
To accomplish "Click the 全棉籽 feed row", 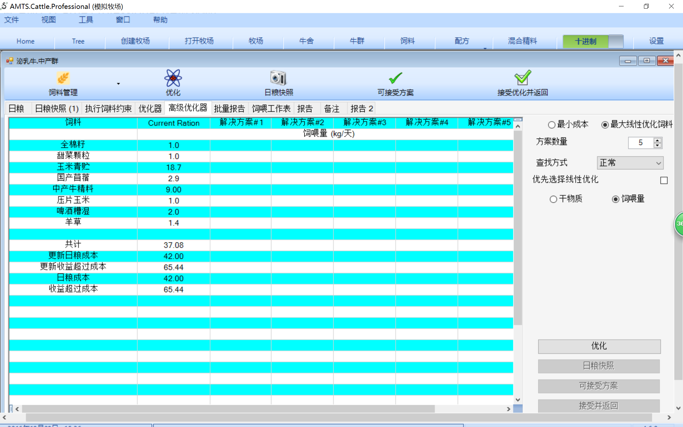I will (261, 145).
